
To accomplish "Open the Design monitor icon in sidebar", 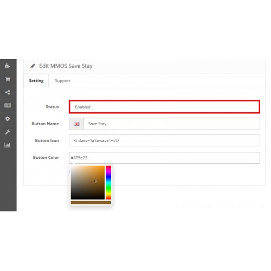I will click(x=8, y=105).
